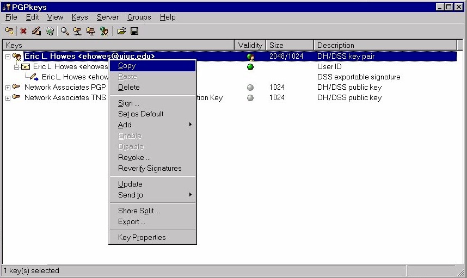
Task: Select Reverify Signatures in the context menu
Action: tap(152, 168)
